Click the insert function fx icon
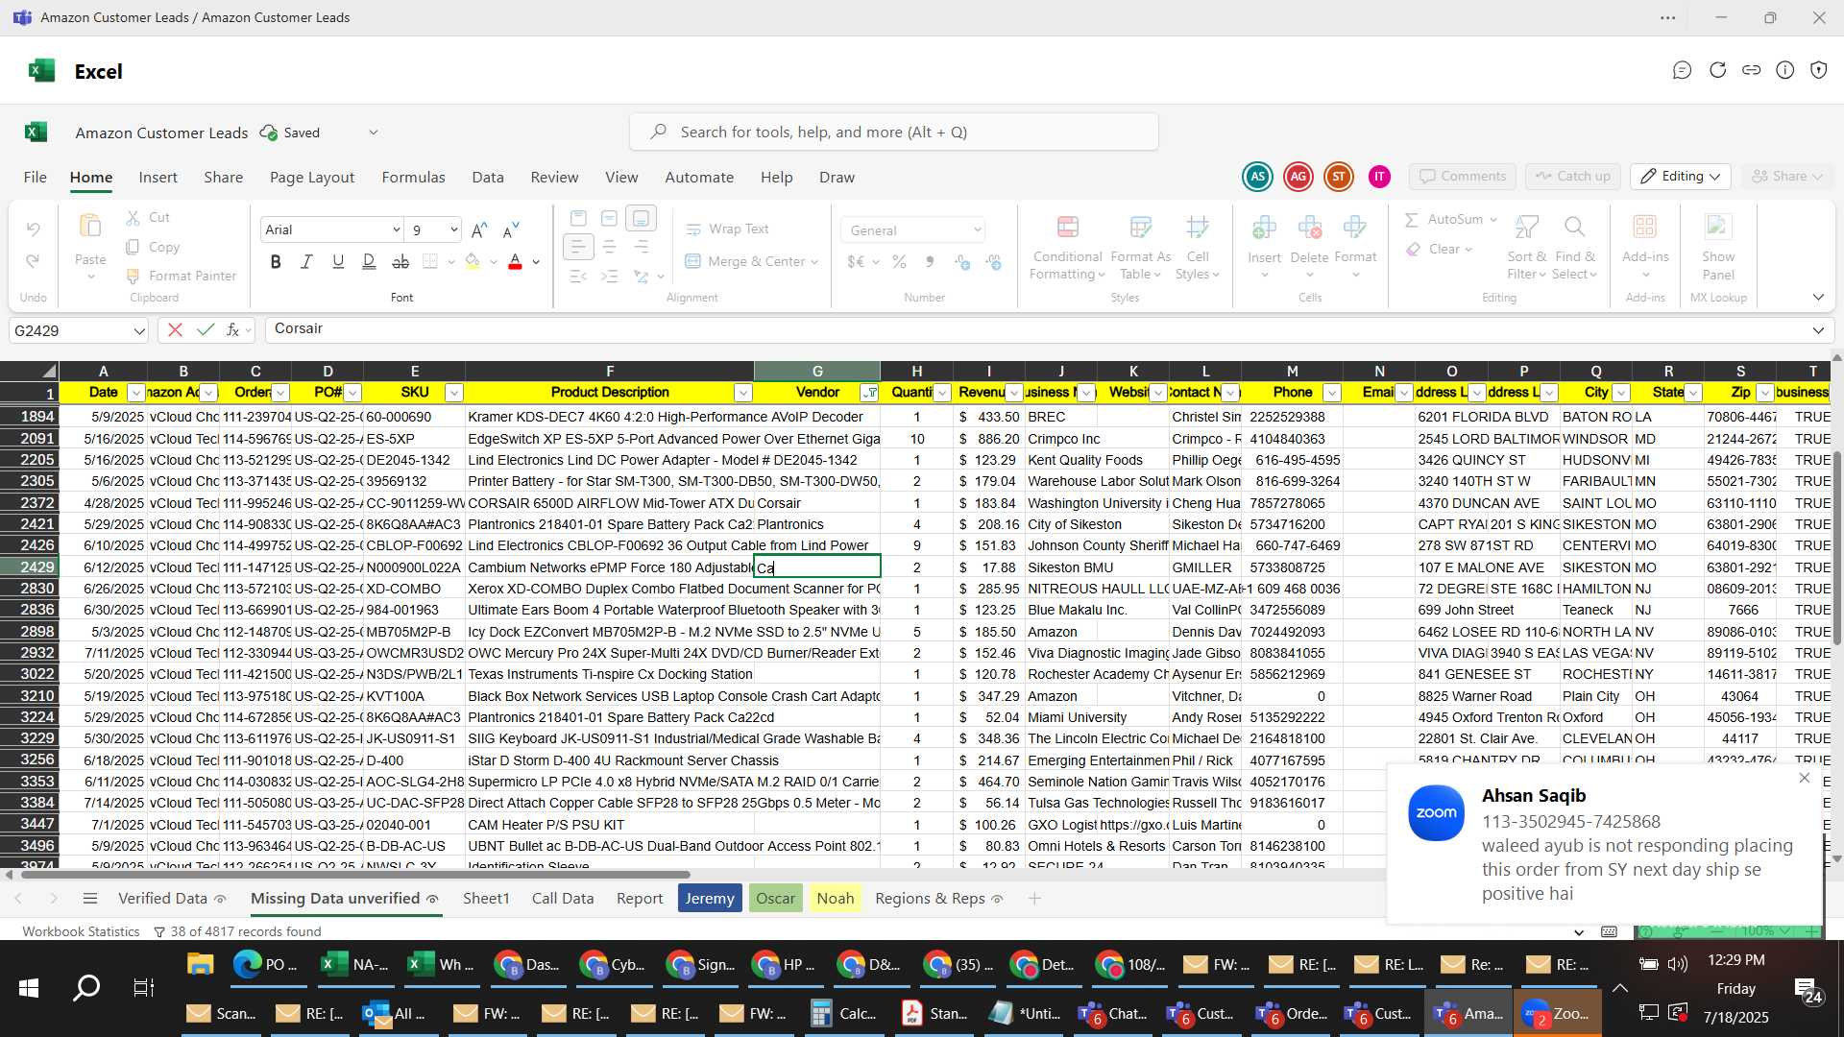 tap(233, 330)
